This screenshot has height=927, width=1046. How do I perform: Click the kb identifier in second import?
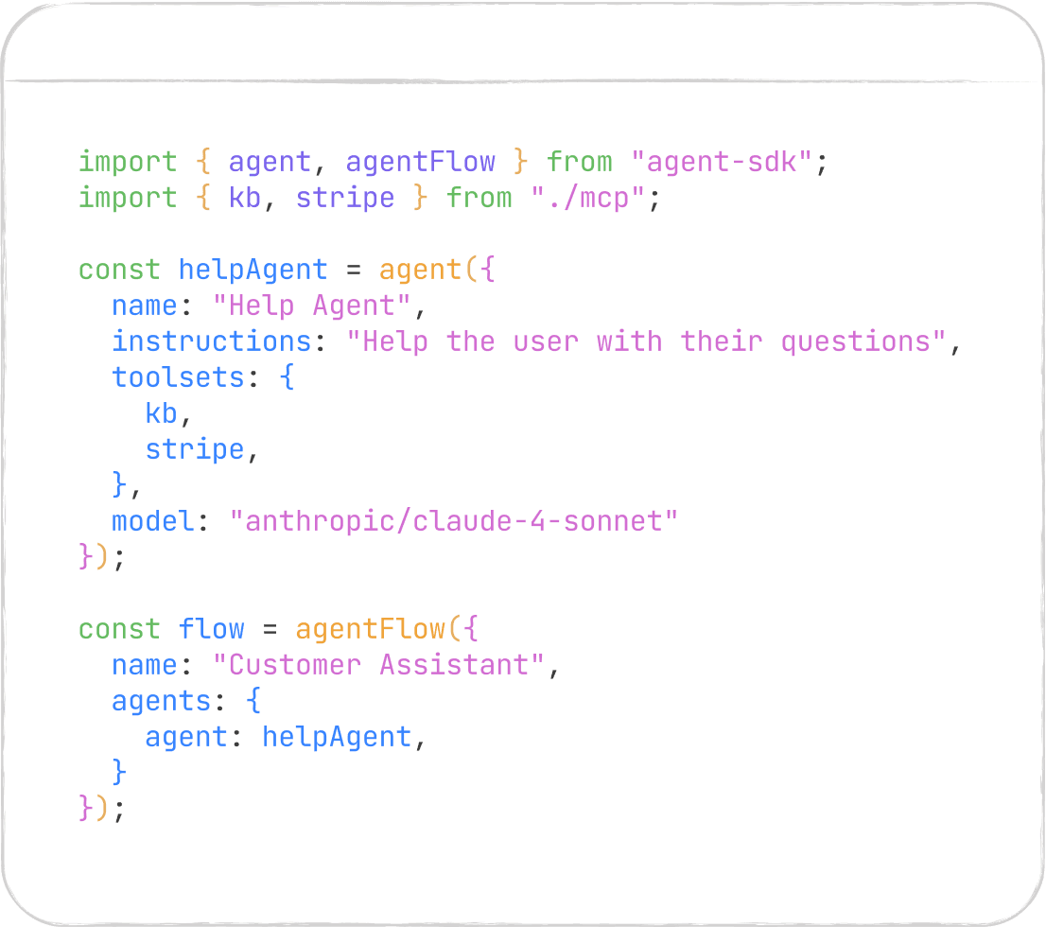click(245, 199)
